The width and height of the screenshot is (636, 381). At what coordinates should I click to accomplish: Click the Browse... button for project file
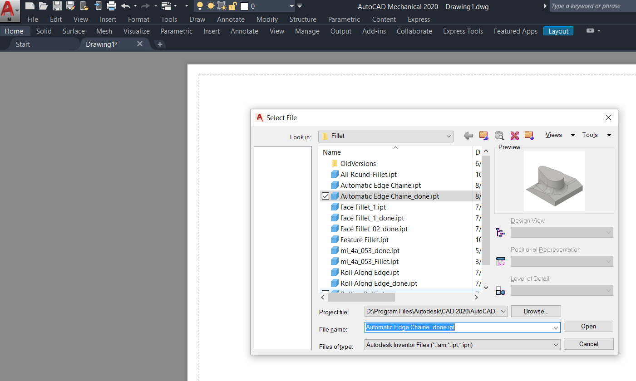pos(536,311)
